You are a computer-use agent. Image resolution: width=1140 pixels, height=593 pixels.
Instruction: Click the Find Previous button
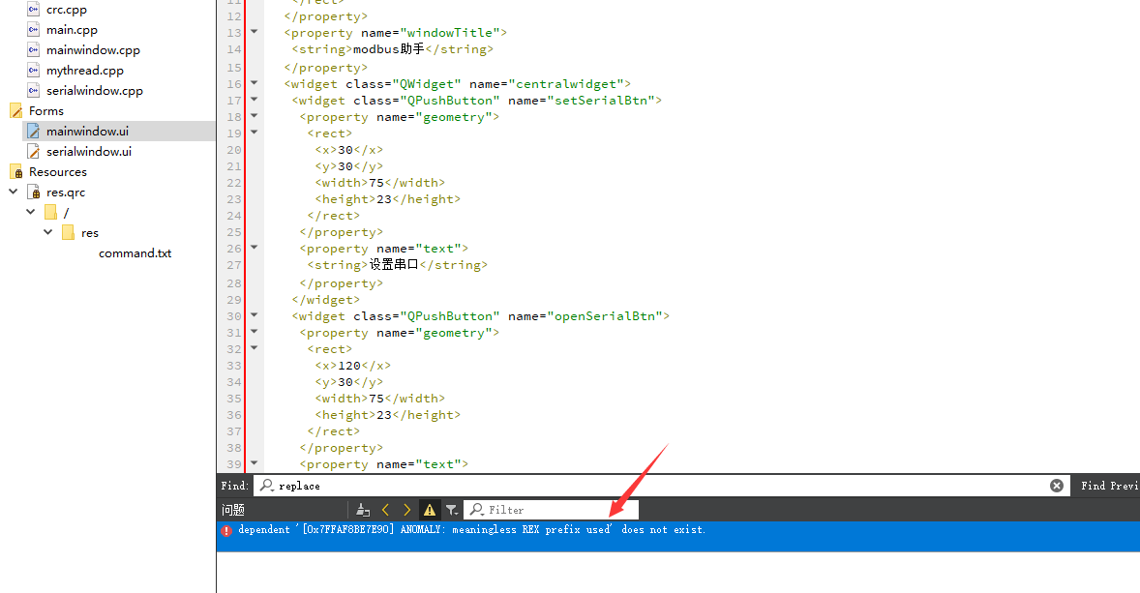coord(1107,485)
